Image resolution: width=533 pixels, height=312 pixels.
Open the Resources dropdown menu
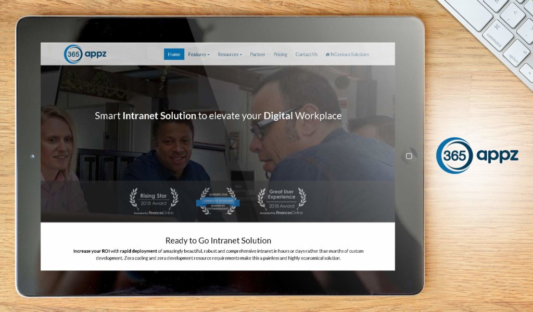(230, 55)
